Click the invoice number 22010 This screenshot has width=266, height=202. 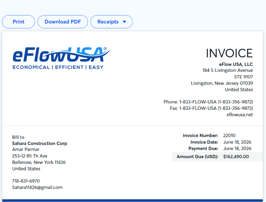229,135
